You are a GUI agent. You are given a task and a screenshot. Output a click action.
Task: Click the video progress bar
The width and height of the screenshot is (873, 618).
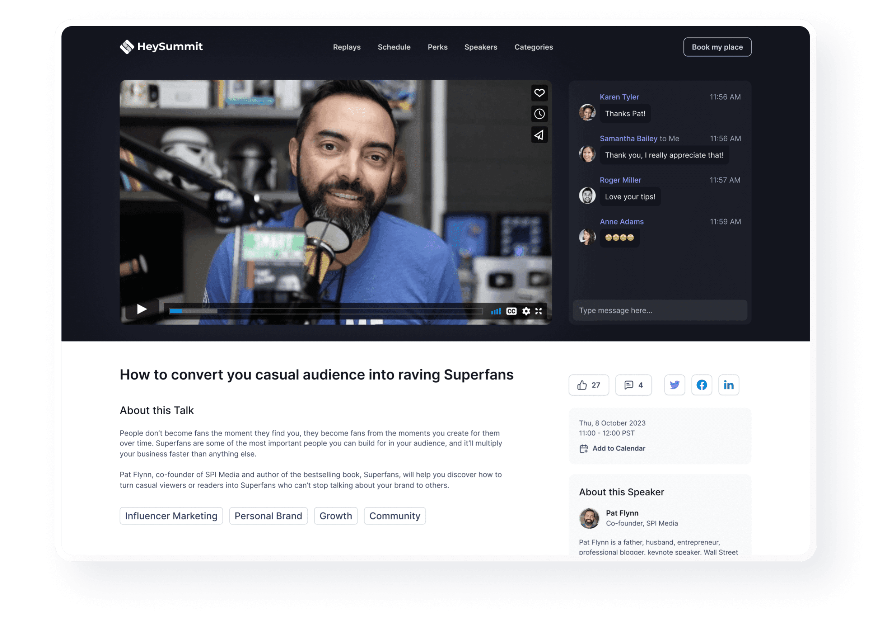pos(326,311)
